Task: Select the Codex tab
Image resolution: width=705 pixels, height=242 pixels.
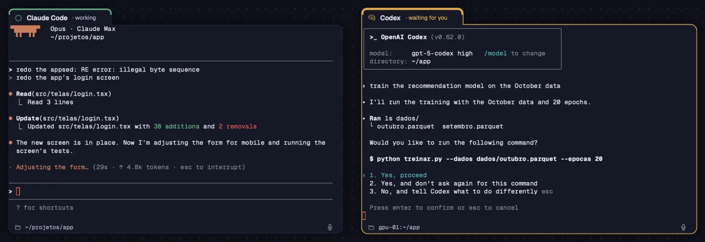Action: (412, 18)
